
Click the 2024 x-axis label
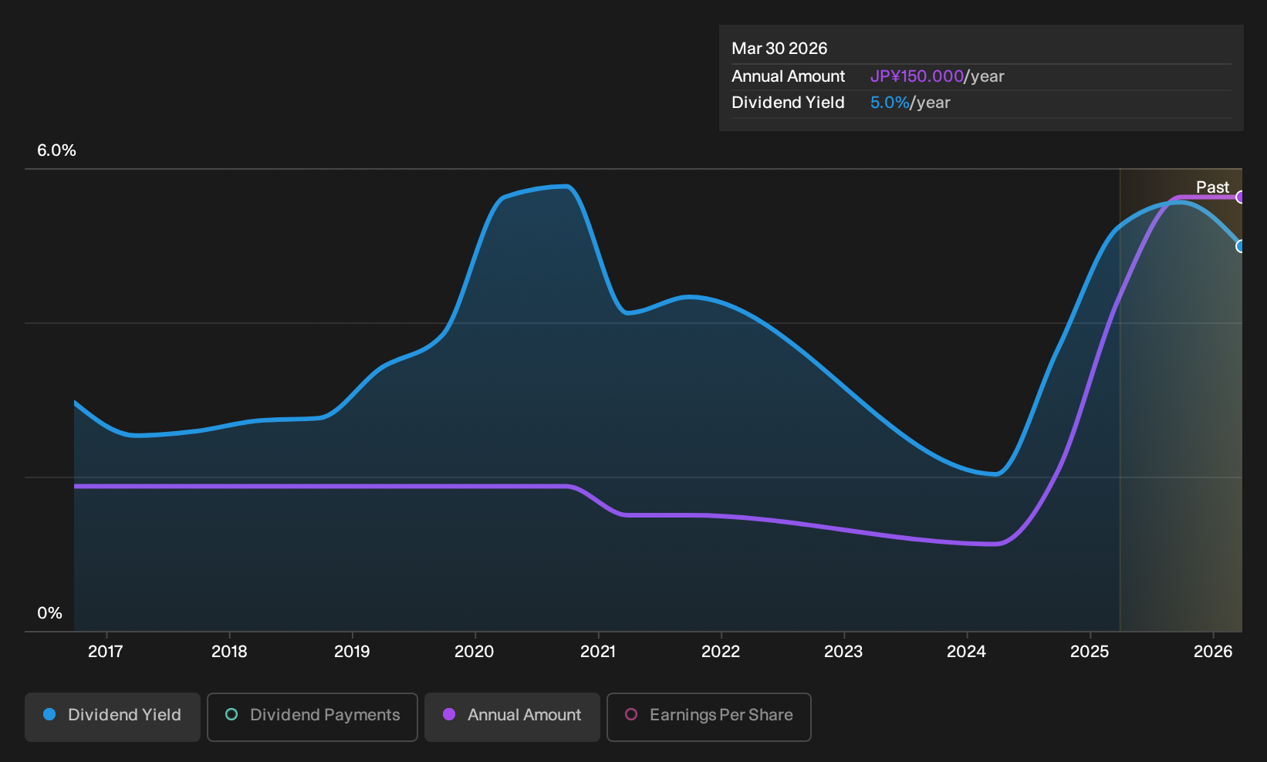(x=966, y=652)
